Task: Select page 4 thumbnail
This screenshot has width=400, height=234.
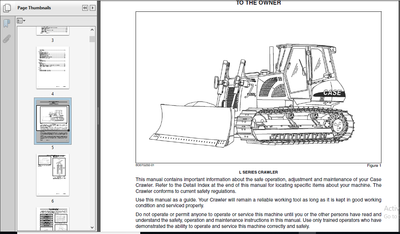Action: (53, 68)
